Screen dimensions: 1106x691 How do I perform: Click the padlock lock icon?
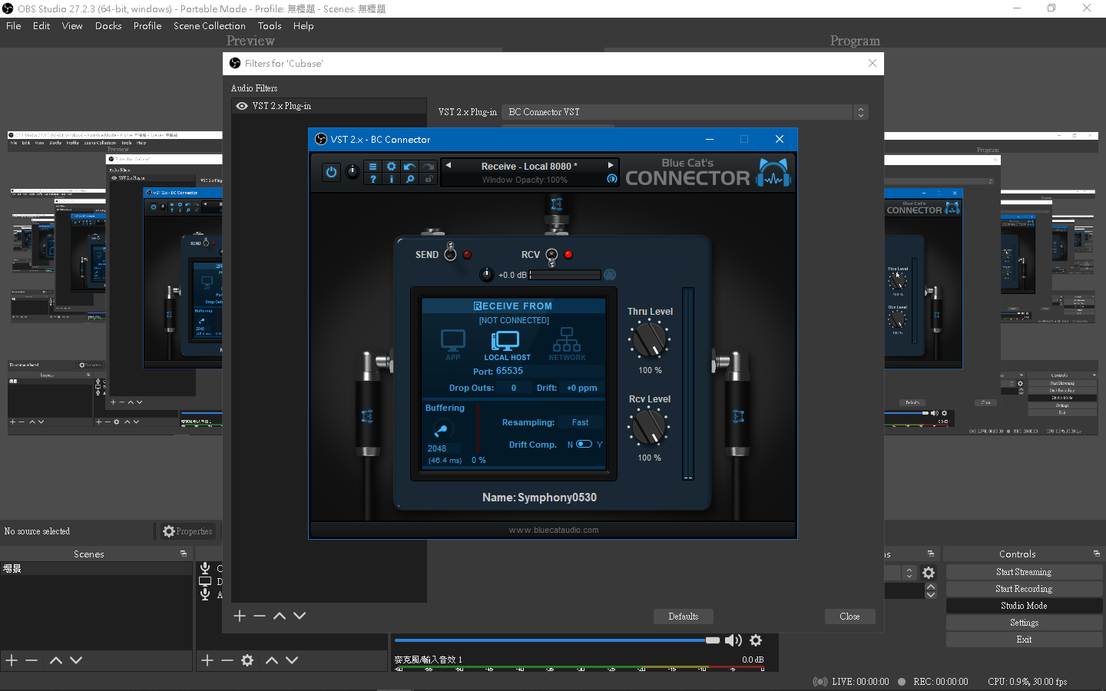(429, 179)
